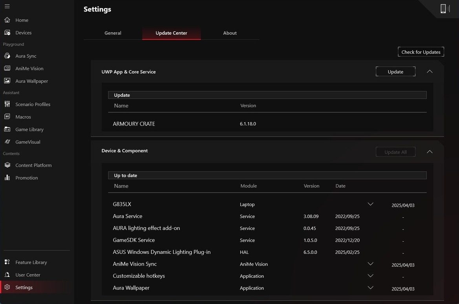Viewport: 459px width, 304px height.
Task: Click the Settings gear icon
Action: coord(7,287)
